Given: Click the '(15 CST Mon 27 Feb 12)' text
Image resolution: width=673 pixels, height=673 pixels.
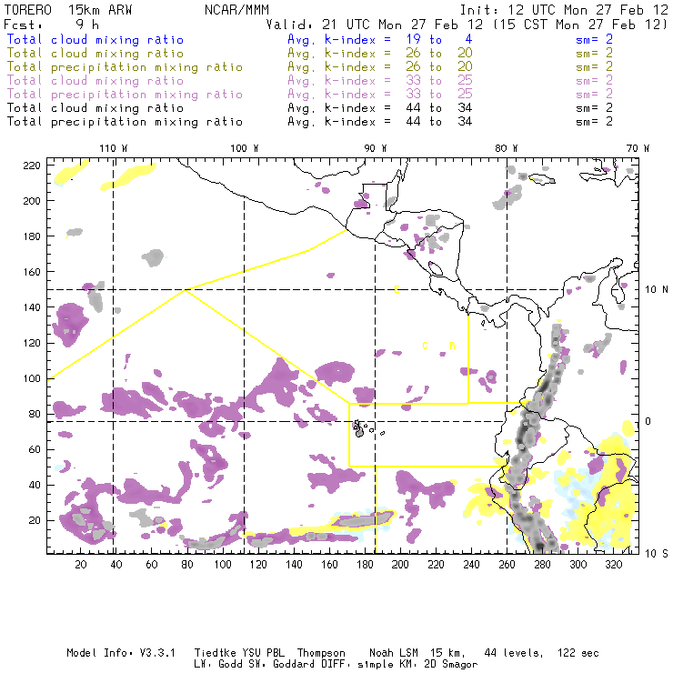Looking at the screenshot, I should 580,25.
